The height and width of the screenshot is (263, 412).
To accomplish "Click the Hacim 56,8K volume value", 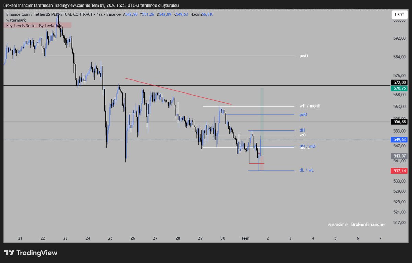I will pyautogui.click(x=201, y=14).
